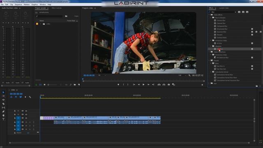The height and width of the screenshot is (148, 263).
Task: Expand the video bin in Project panel
Action: click(x=41, y=24)
